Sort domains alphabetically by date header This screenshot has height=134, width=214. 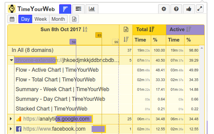[85, 29]
